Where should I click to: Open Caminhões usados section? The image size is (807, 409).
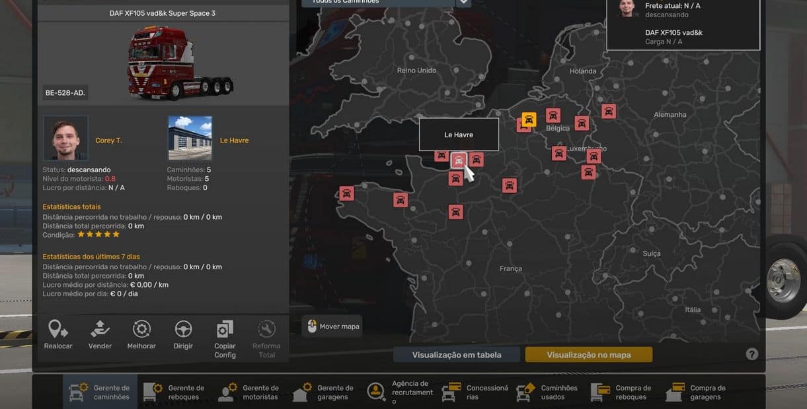547,392
